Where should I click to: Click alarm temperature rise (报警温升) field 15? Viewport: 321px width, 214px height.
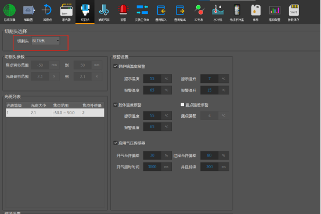pos(210,90)
